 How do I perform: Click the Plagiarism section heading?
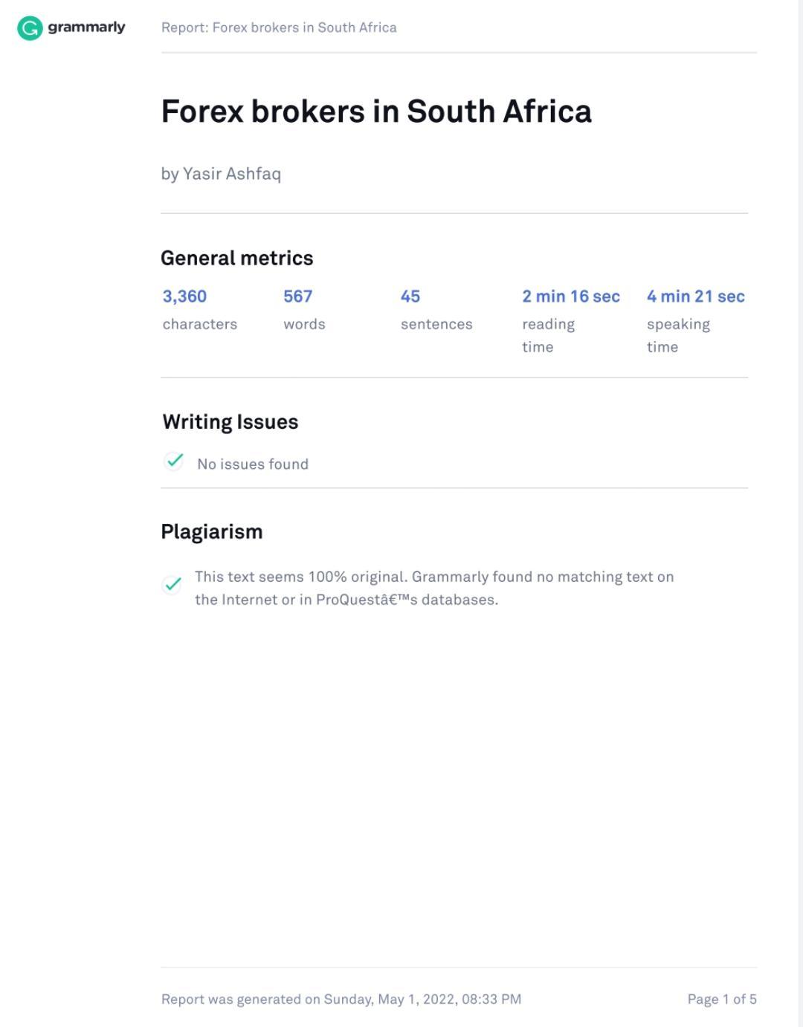212,532
